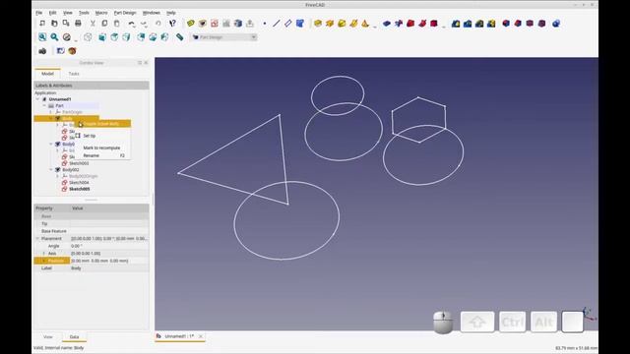The width and height of the screenshot is (630, 354).
Task: Click the Label property value field
Action: click(x=109, y=268)
